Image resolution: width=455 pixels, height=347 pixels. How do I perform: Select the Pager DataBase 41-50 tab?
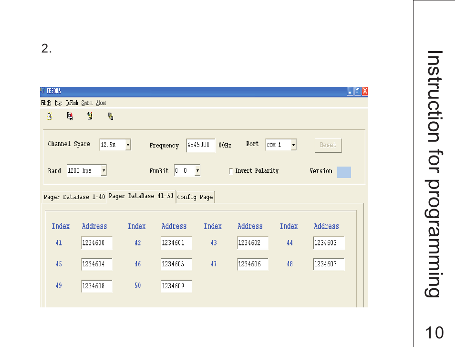click(x=141, y=196)
